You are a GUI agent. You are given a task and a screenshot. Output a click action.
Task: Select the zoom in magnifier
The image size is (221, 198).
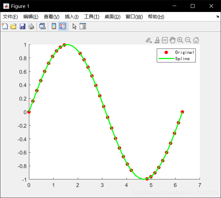pyautogui.click(x=180, y=40)
